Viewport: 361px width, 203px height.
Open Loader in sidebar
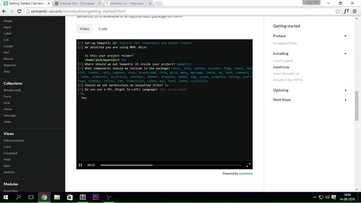tap(8, 46)
